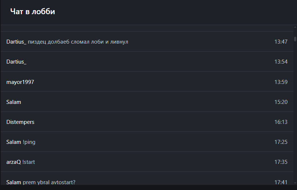Select the 13:47 timestamp

281,42
